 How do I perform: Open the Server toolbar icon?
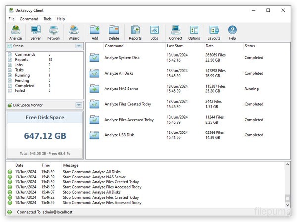click(36, 33)
